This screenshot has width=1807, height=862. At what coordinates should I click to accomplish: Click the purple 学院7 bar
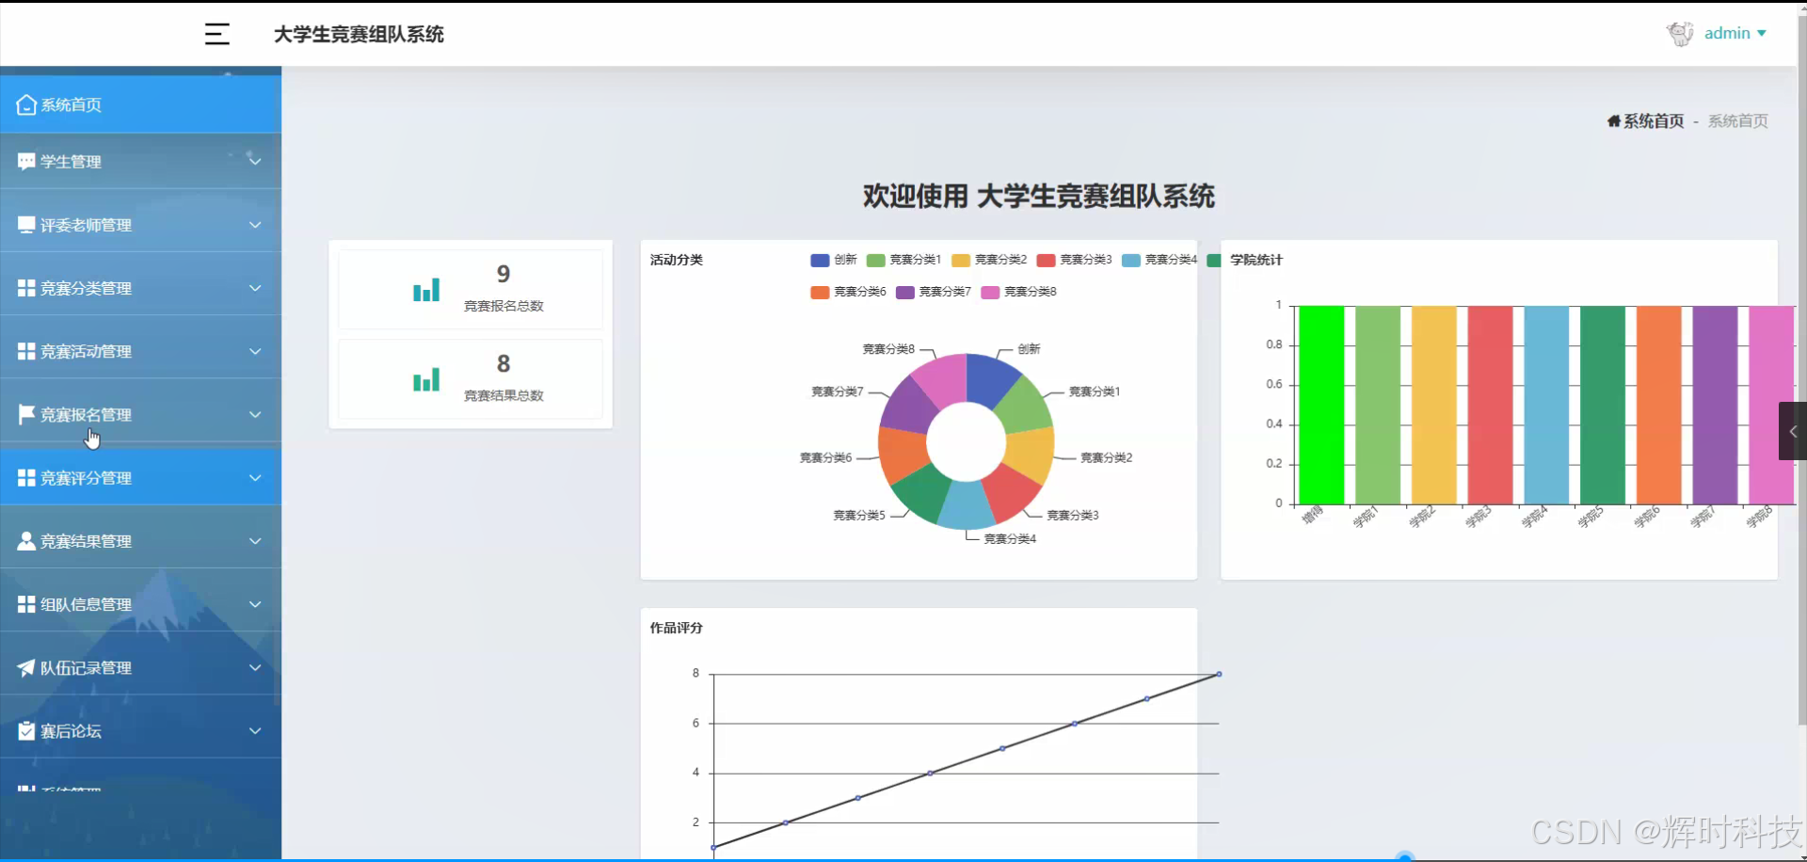1715,405
